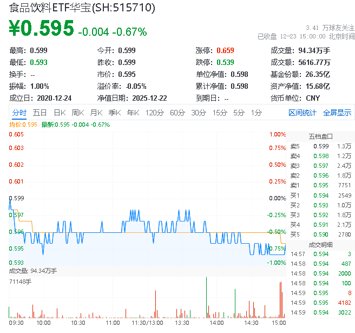Click the 五档盘口 panel header

320,136
